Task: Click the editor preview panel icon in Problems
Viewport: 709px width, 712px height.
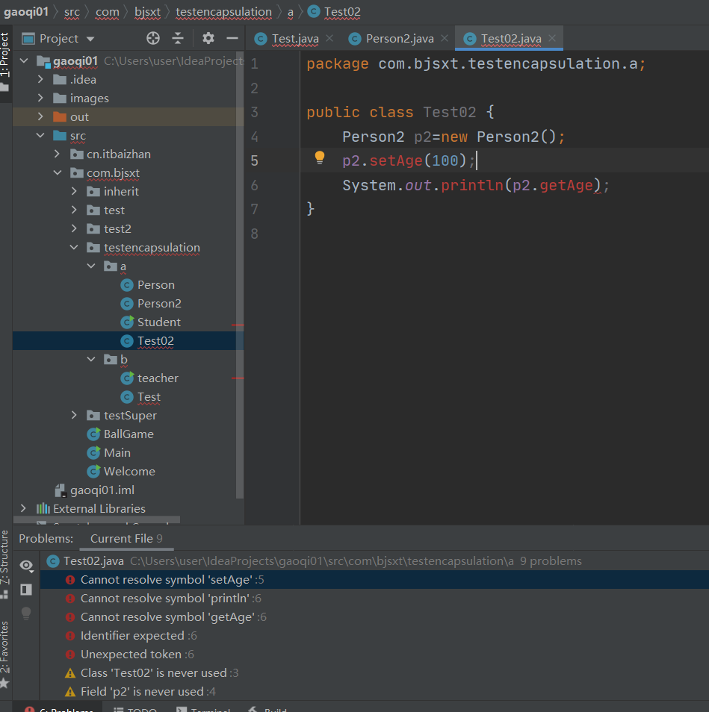Action: point(26,590)
